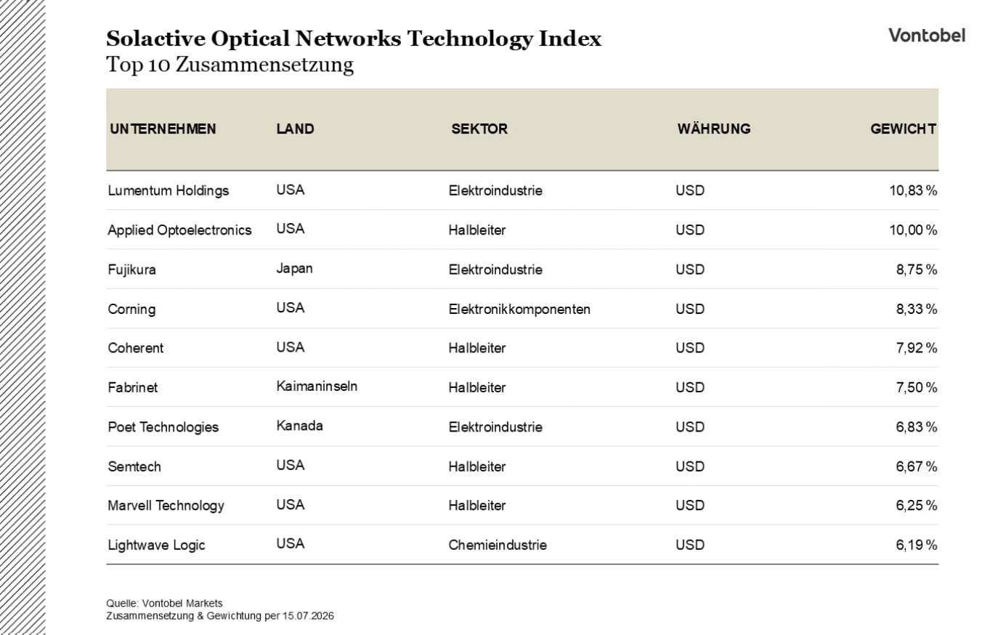Image resolution: width=998 pixels, height=635 pixels.
Task: Click the WÄHRUNG column header
Action: 714,129
